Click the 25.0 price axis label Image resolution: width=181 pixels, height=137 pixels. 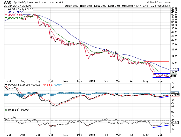(x=174, y=36)
